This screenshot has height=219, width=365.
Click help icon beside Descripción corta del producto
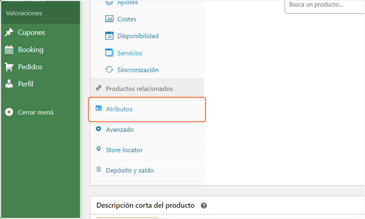tap(204, 206)
